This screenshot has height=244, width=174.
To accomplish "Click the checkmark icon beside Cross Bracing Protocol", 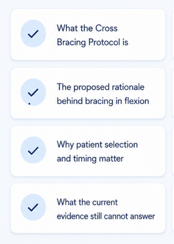I will pos(33,34).
